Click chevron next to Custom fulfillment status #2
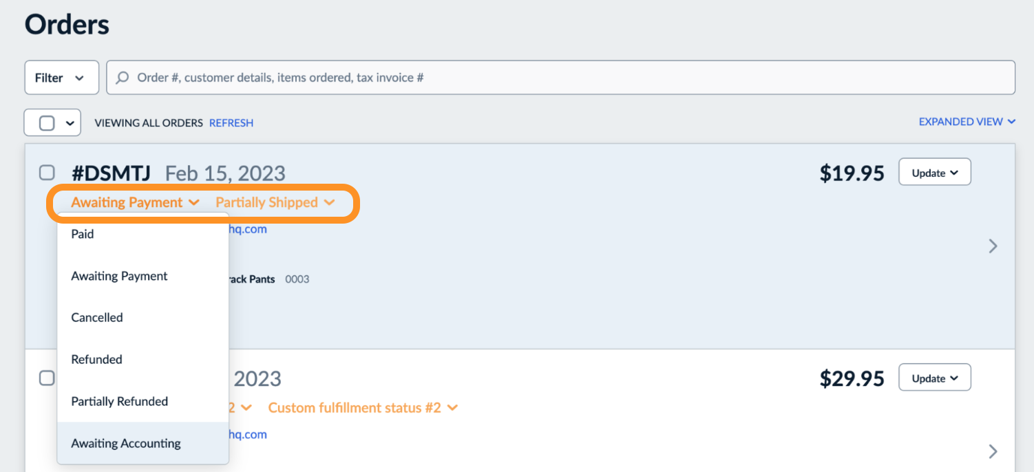Screen dimensions: 1034x472 click(x=452, y=408)
